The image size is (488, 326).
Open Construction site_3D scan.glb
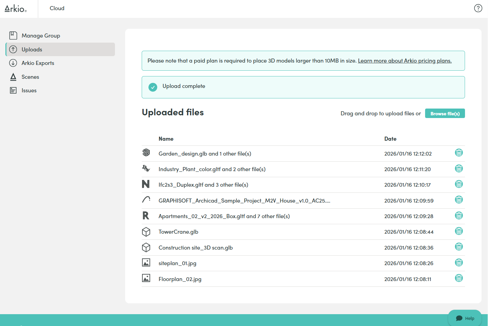click(195, 248)
